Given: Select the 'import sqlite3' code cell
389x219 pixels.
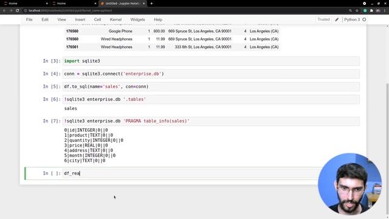Looking at the screenshot, I should 211,61.
